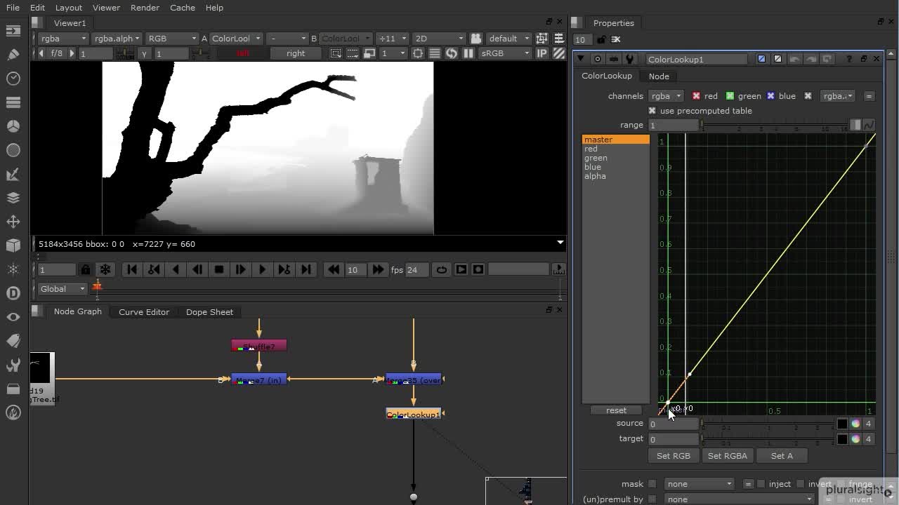This screenshot has height=505, width=899.
Task: Toggle the blue channel checkbox
Action: pyautogui.click(x=770, y=96)
